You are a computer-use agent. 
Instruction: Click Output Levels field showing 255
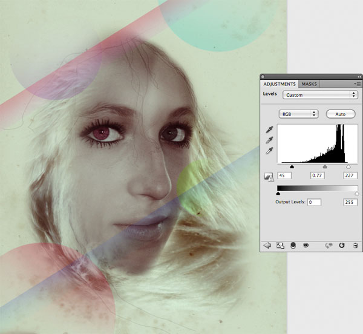[x=350, y=202]
